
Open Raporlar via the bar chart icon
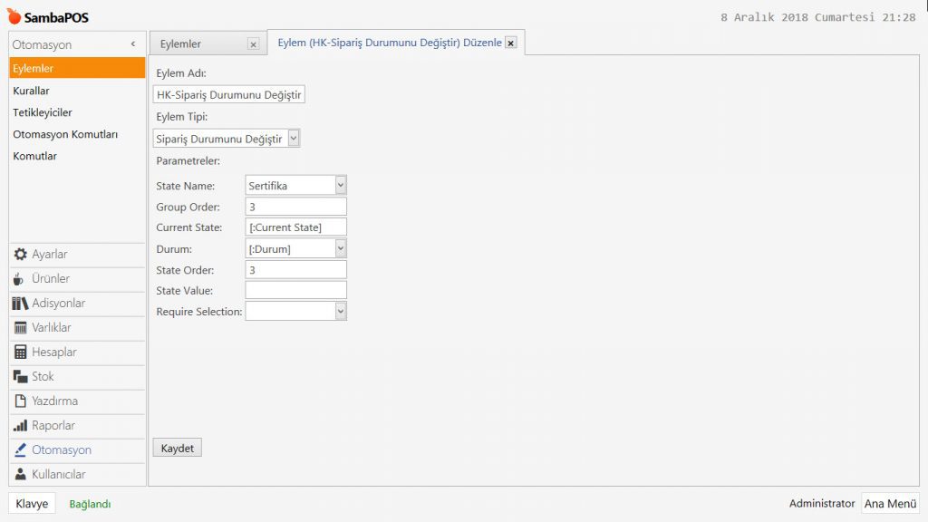21,426
